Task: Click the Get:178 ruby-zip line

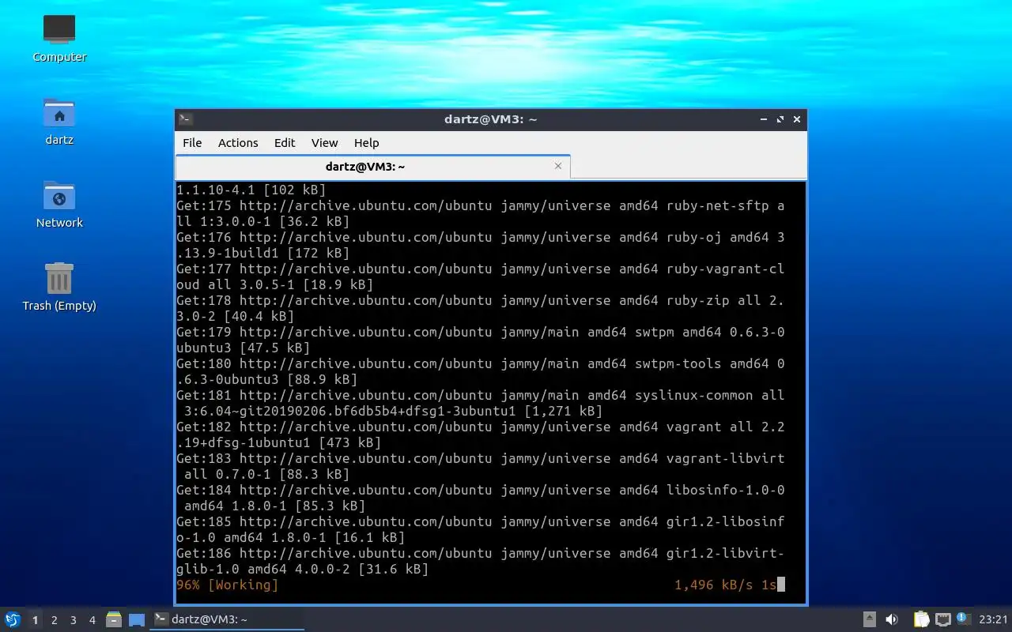Action: tap(480, 308)
